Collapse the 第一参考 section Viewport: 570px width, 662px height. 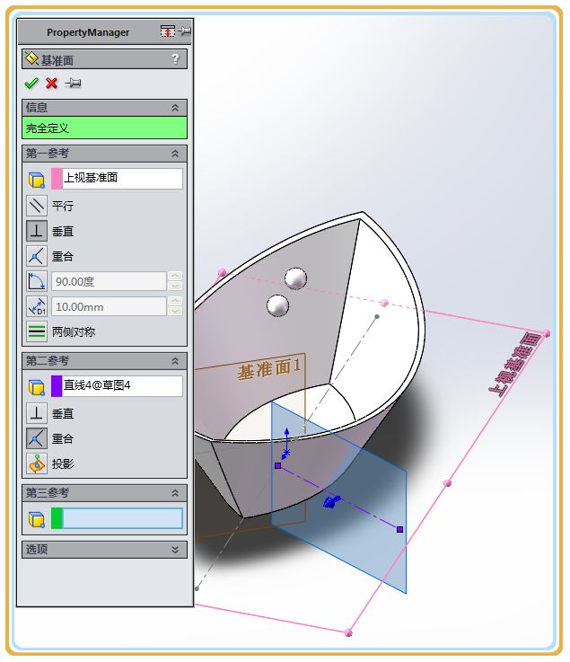tap(175, 154)
